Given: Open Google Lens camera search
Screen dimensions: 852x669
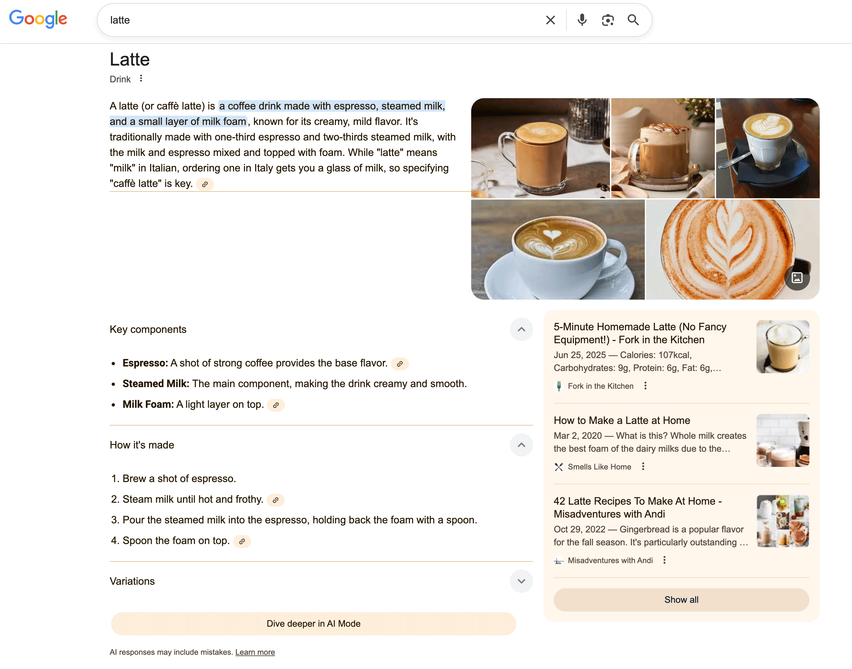Looking at the screenshot, I should click(x=608, y=20).
